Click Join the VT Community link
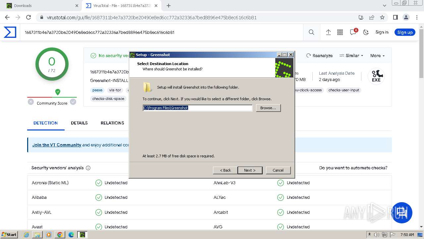 pos(57,145)
